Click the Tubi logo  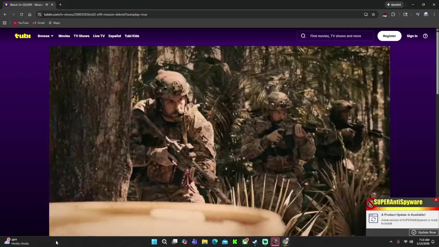click(23, 36)
